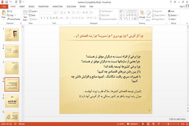Switch to TRANSITIONS tab

tap(43, 7)
